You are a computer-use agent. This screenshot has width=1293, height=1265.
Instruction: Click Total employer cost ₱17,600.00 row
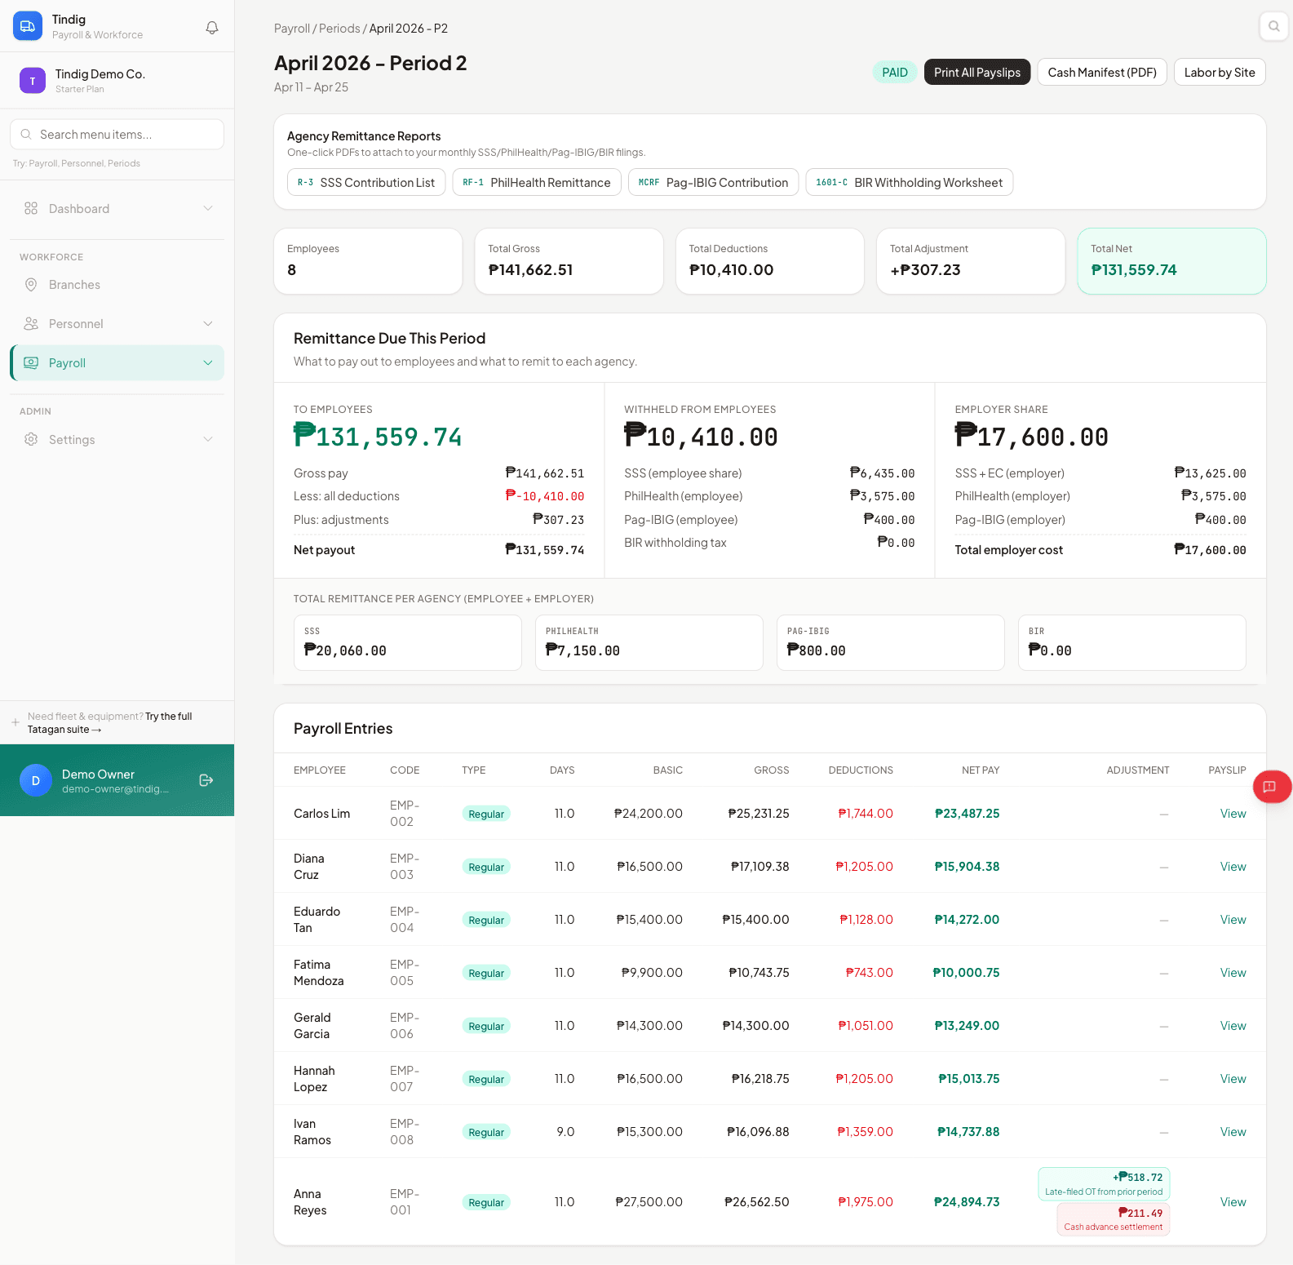1100,550
